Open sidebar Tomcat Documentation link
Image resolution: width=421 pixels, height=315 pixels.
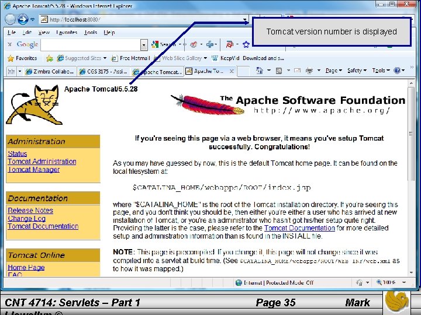click(43, 226)
